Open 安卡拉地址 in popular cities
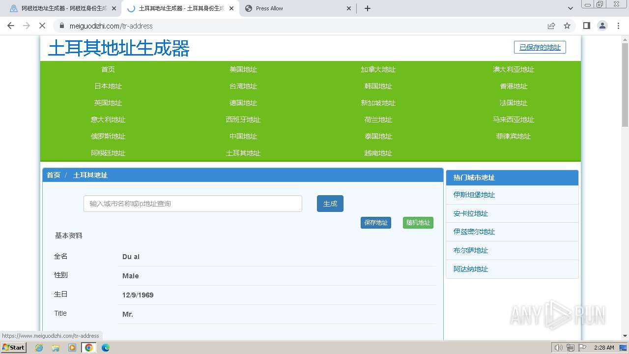 click(471, 213)
